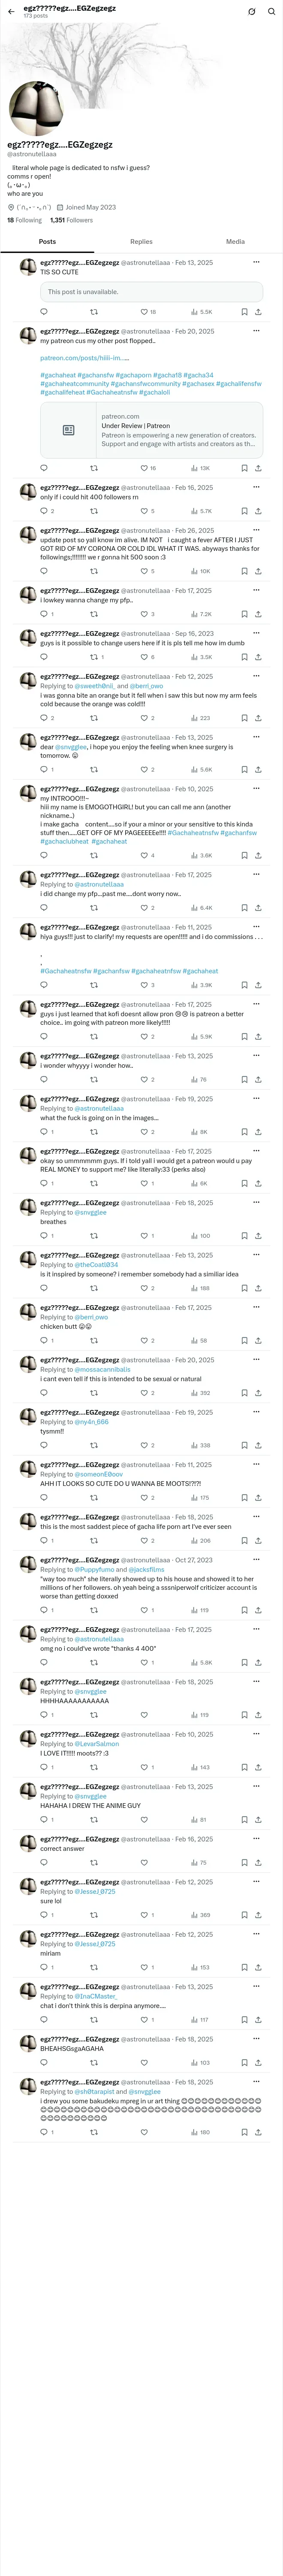Click the Grok icon beside the search icon
The width and height of the screenshot is (283, 2576).
252,11
